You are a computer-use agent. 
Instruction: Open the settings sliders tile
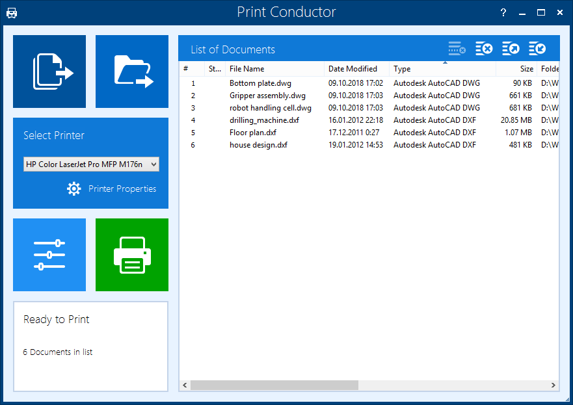click(49, 255)
